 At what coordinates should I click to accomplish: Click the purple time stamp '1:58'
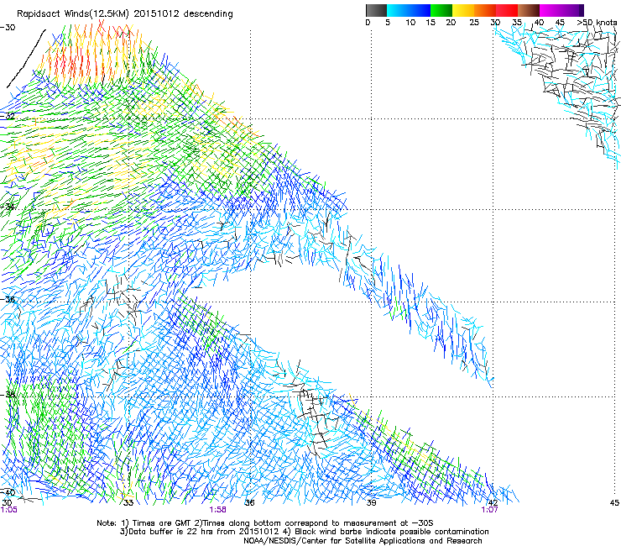click(218, 510)
